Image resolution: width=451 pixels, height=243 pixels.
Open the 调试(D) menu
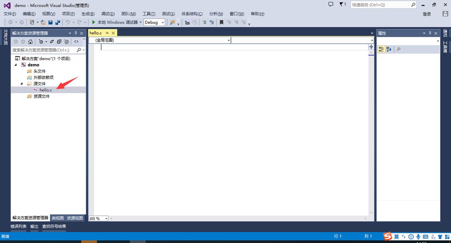point(108,13)
